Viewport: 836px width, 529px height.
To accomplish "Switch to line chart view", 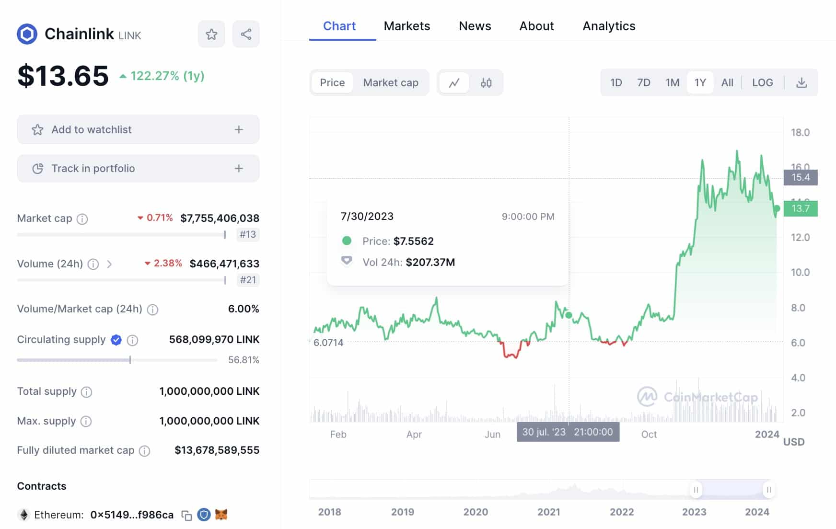I will (454, 83).
